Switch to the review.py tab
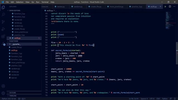178x100 pixels. click(61, 7)
